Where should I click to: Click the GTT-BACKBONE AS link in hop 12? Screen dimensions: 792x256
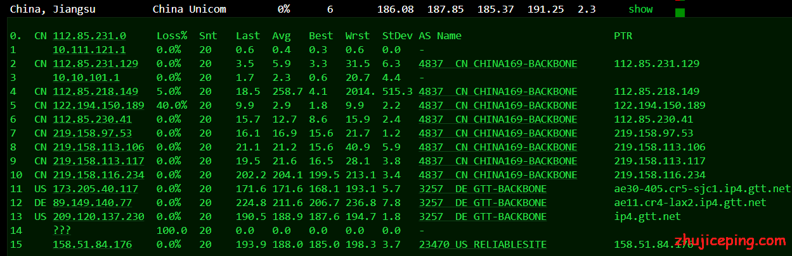(x=483, y=203)
